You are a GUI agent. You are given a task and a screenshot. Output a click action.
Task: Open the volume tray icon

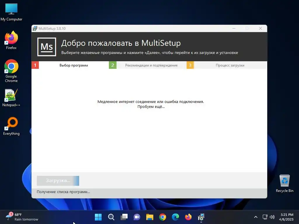(272, 217)
